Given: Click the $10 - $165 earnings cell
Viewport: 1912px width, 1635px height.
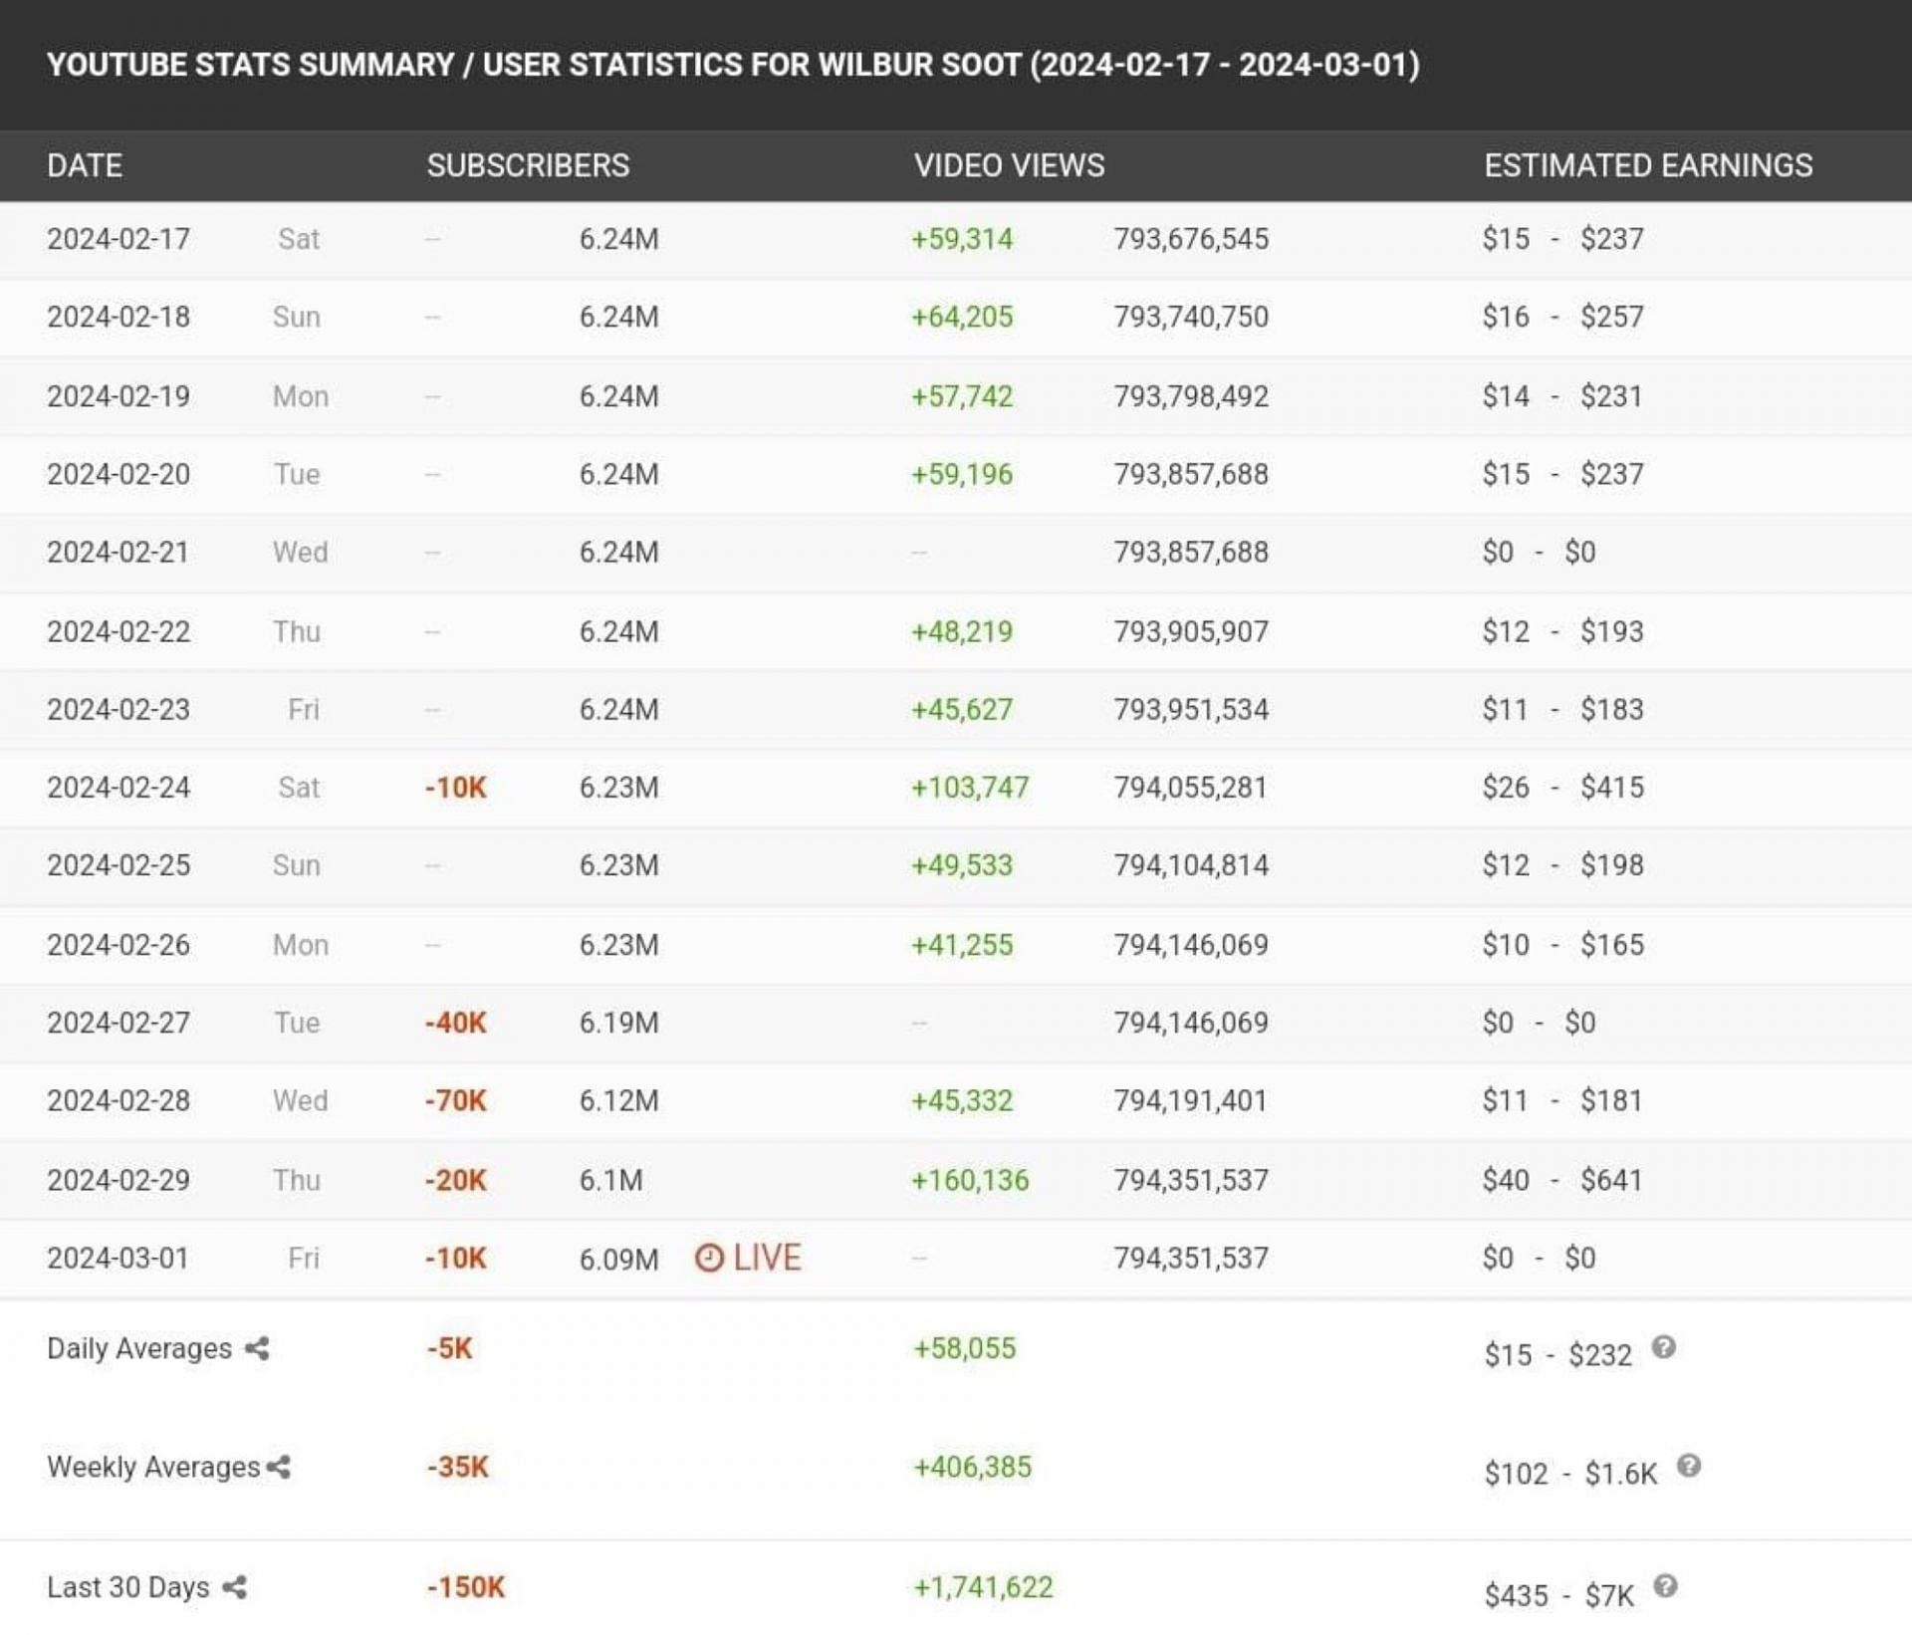Looking at the screenshot, I should tap(1562, 945).
